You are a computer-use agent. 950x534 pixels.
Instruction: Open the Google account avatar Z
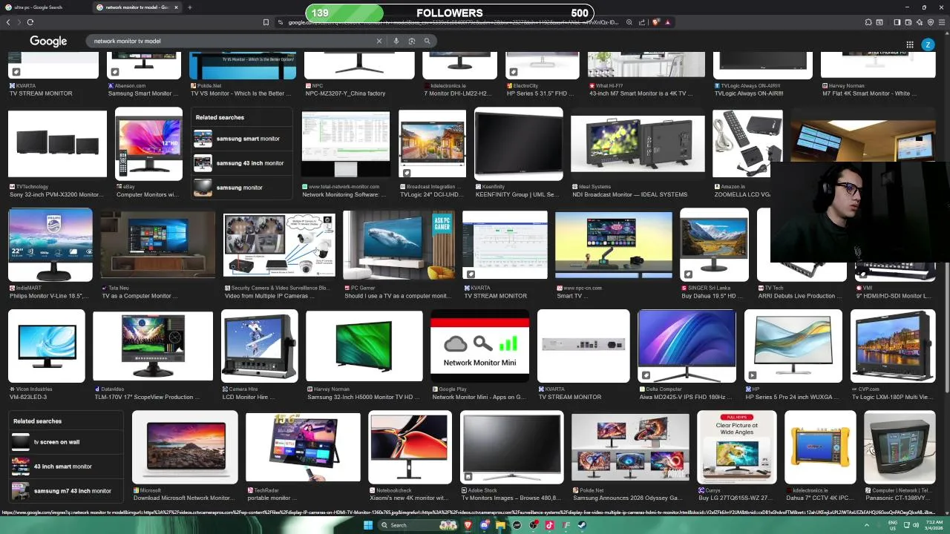[928, 44]
